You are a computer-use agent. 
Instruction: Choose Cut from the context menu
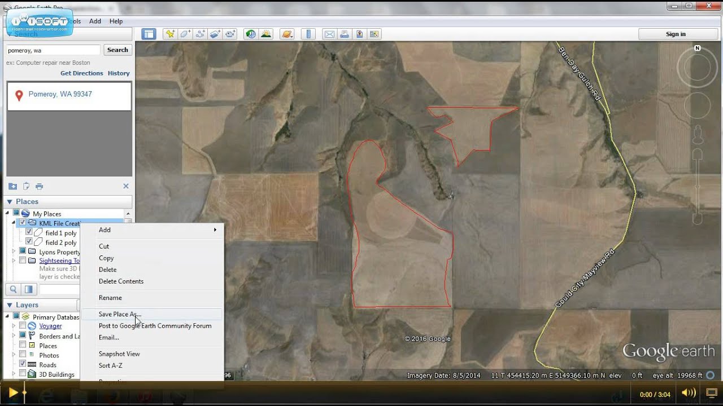152,246
